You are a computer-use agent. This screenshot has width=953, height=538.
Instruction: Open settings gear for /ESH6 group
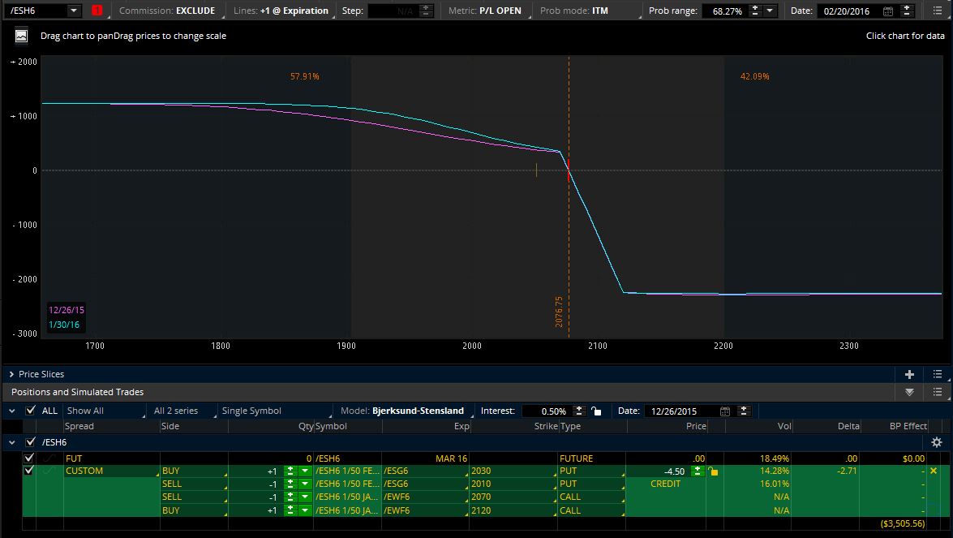click(936, 442)
